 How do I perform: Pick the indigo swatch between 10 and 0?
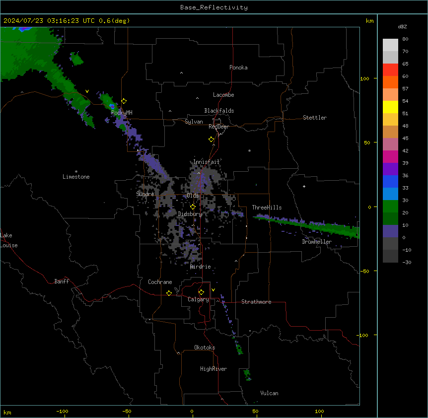click(x=390, y=231)
